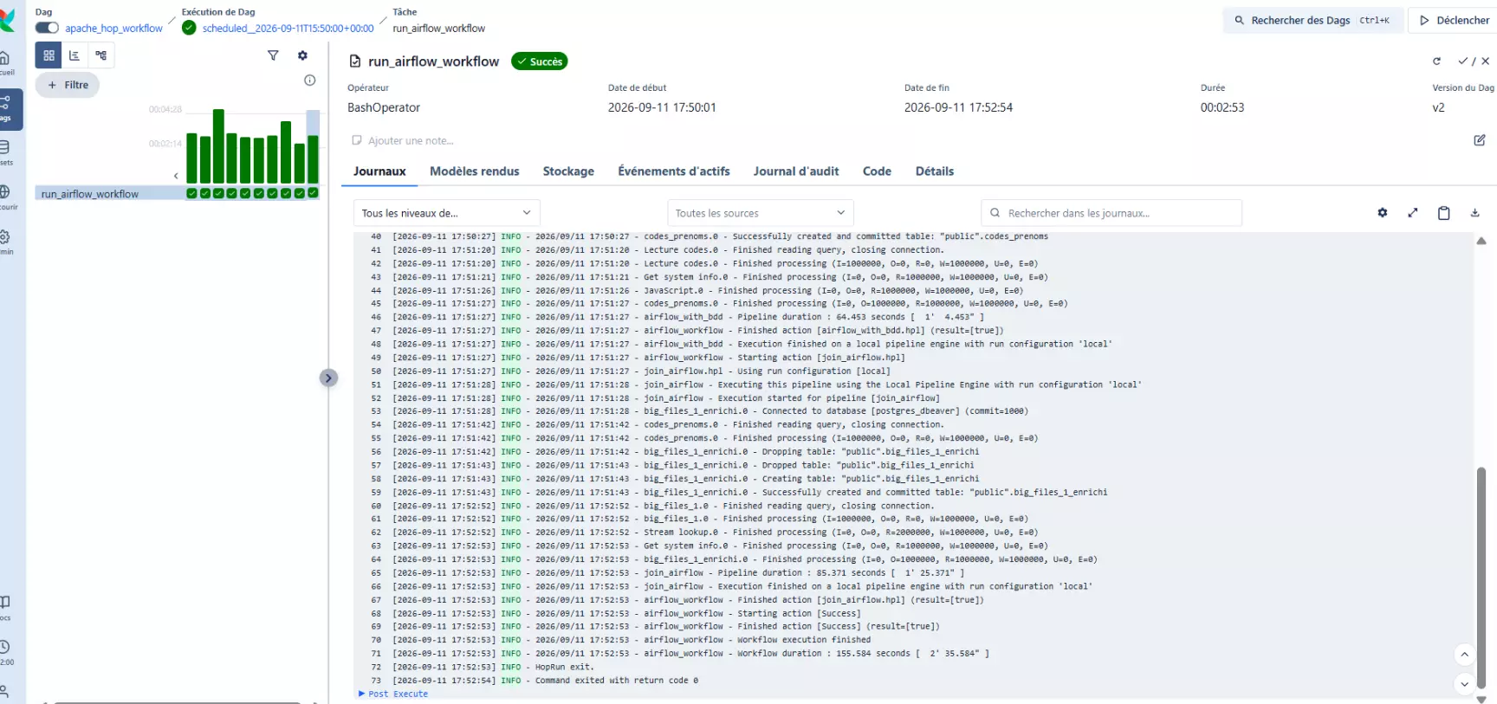Open the apache_hop_workflow breadcrumb link
This screenshot has height=704, width=1497.
113,29
